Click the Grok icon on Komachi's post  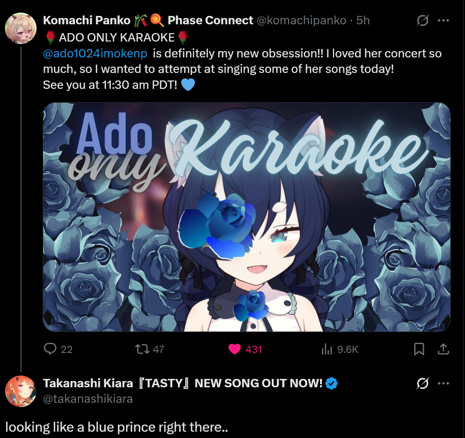click(x=422, y=21)
